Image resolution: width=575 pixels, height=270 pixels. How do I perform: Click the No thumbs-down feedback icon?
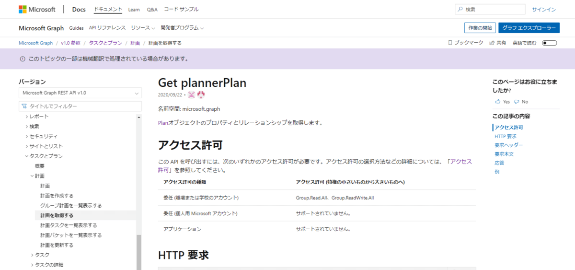[517, 102]
